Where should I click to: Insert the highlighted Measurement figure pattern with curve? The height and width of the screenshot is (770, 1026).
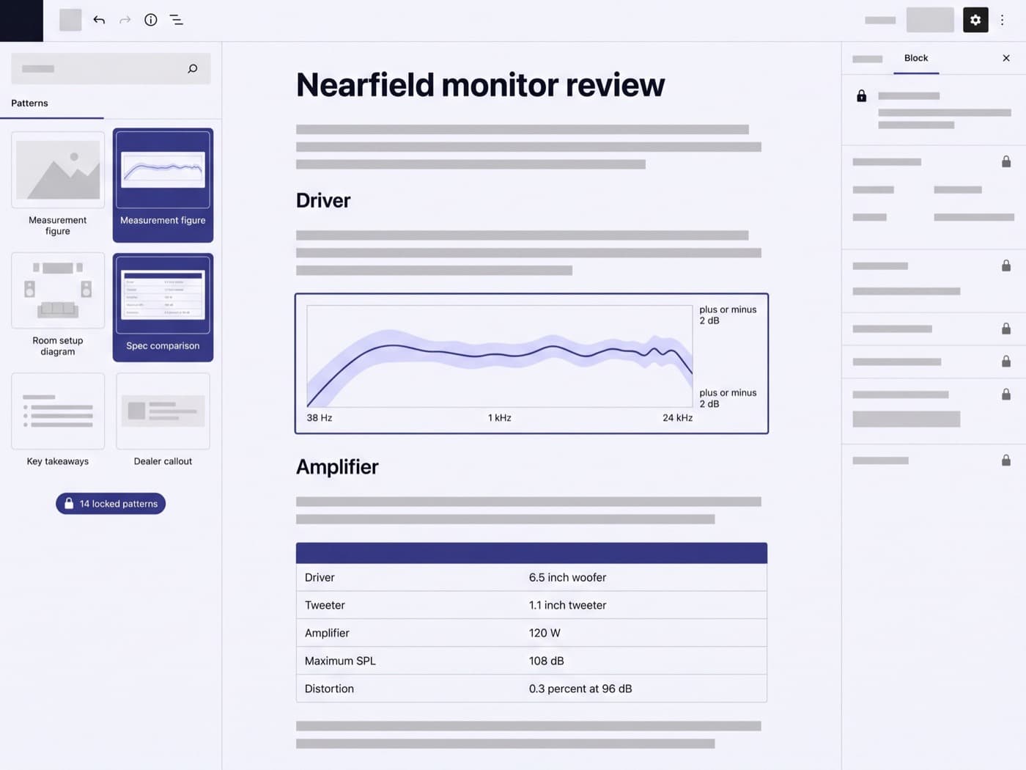click(x=163, y=185)
